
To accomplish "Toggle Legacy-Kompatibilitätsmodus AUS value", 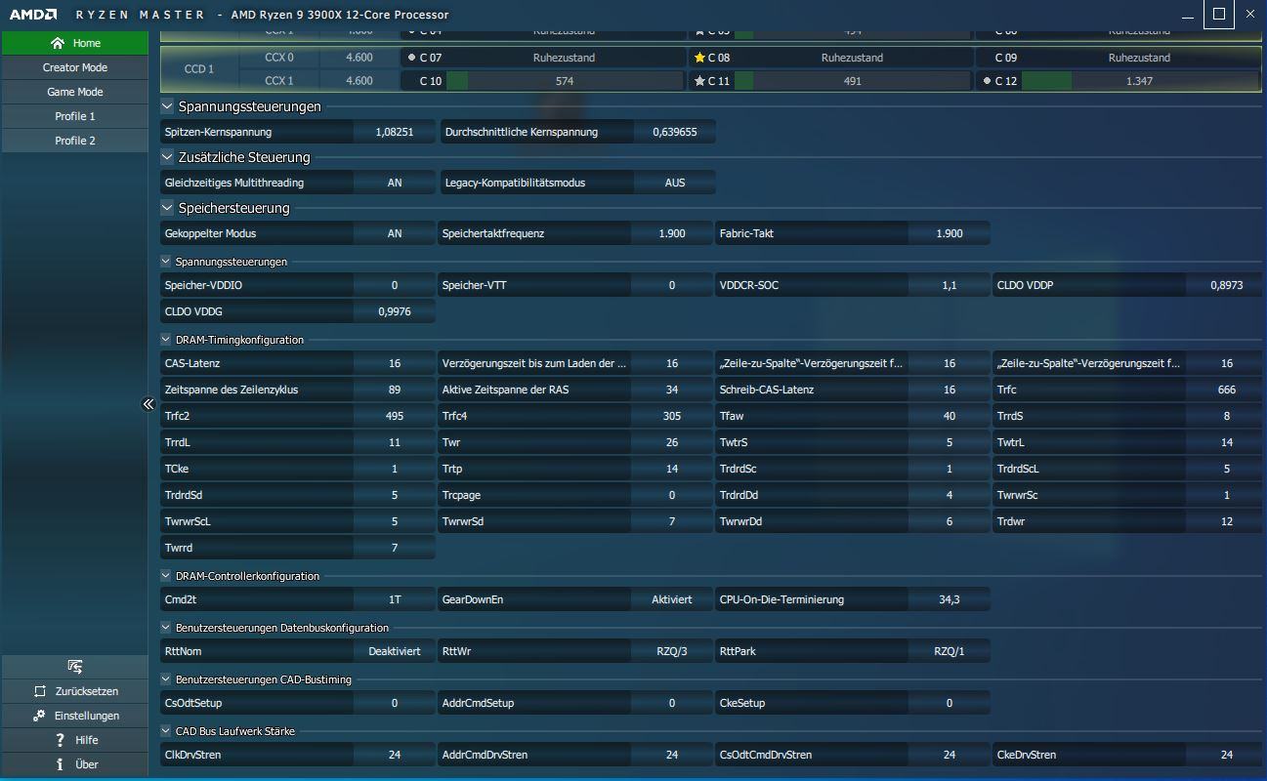I will tap(675, 183).
